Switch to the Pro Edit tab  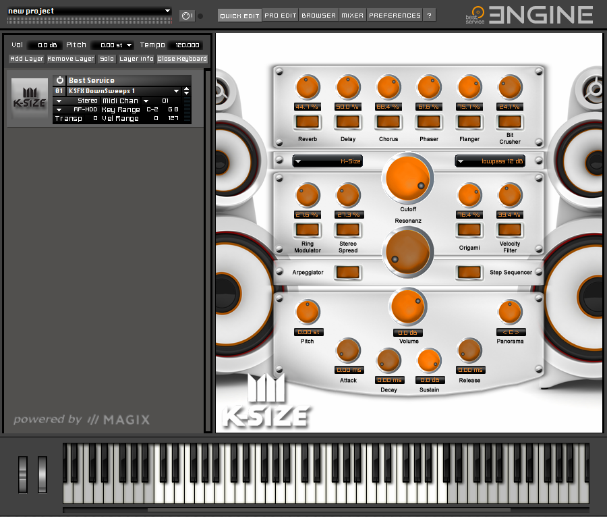[x=281, y=16]
